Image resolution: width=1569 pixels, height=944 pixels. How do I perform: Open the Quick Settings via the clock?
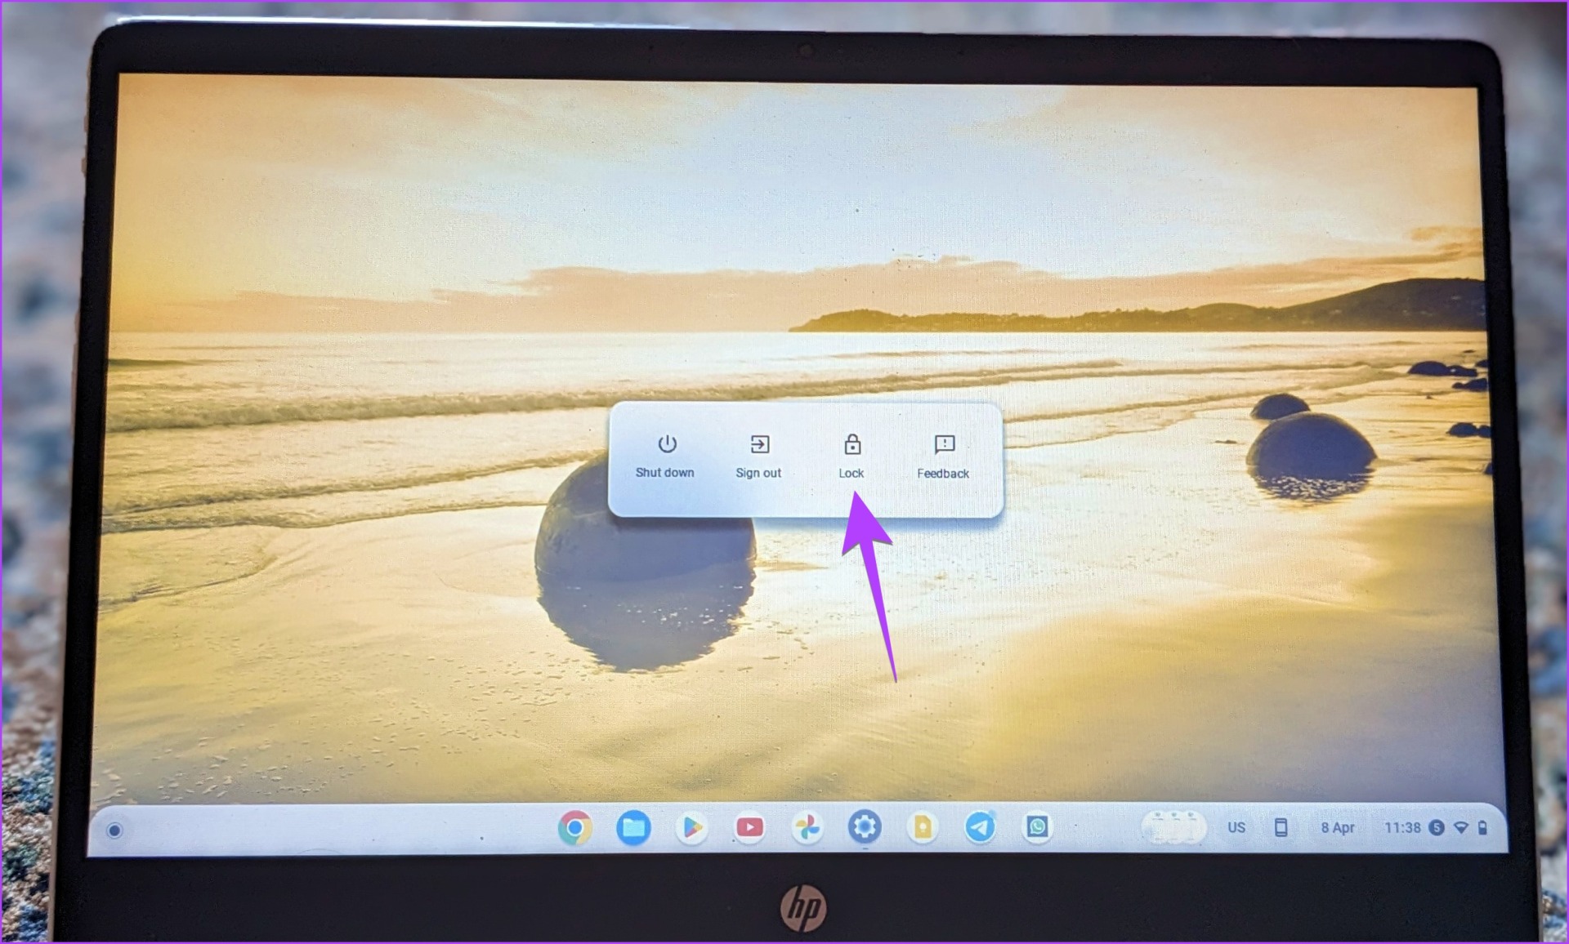coord(1403,827)
